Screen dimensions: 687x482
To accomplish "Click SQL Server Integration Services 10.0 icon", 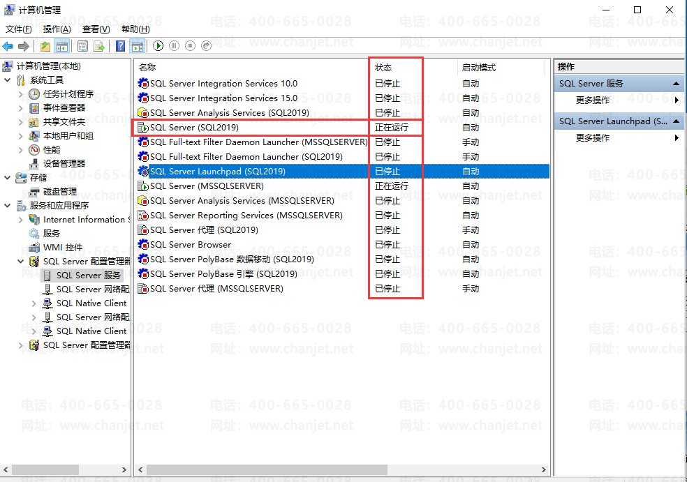I will pyautogui.click(x=143, y=84).
